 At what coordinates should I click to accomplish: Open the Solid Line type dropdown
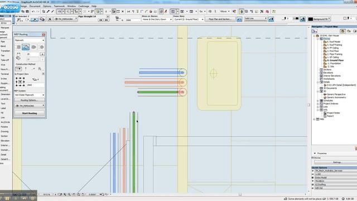[x=255, y=18]
